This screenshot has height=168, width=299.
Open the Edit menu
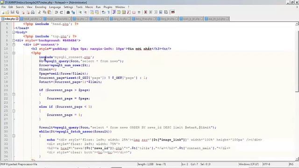pos(11,7)
